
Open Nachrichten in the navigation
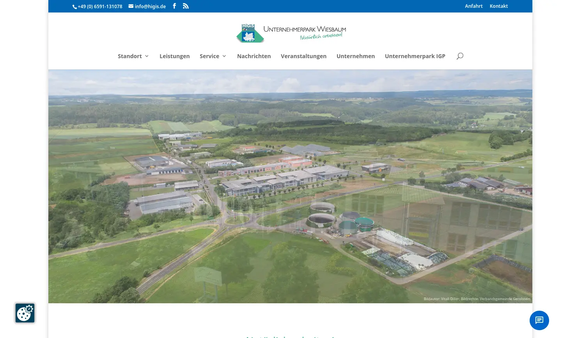tap(254, 56)
